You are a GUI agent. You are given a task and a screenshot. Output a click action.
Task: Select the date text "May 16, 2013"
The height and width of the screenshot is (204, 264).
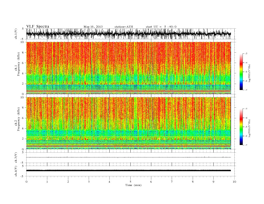pos(93,27)
